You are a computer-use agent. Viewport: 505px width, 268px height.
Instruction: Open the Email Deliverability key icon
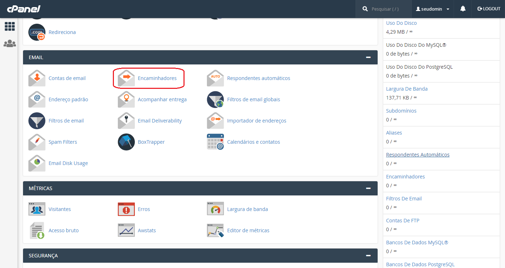click(x=126, y=121)
